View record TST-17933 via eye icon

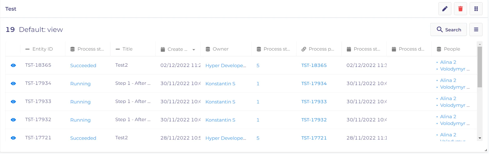(13, 102)
